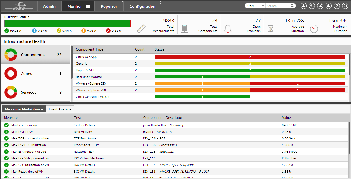Click the Current Status green progress bar

pos(68,23)
